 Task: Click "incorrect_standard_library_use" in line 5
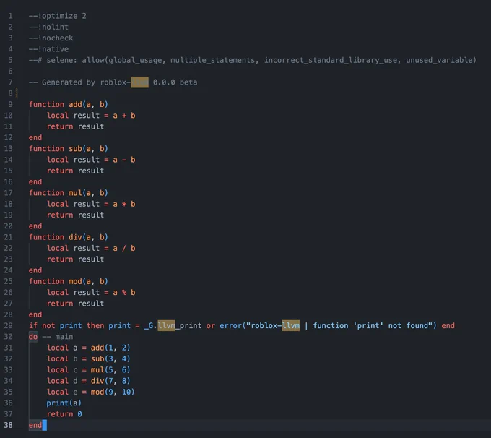tap(331, 60)
